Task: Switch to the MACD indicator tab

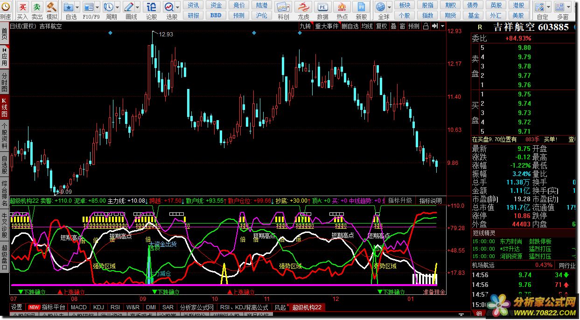Action: [x=79, y=307]
